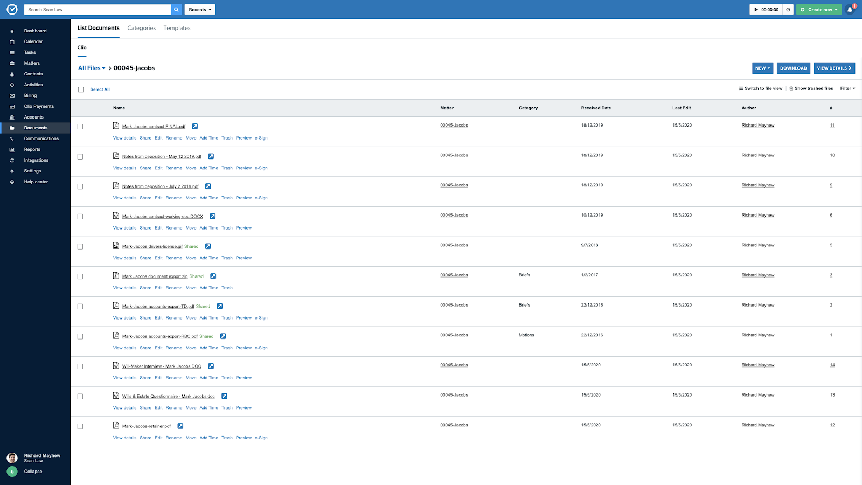862x485 pixels.
Task: Click in the Search Sean Law field
Action: coord(98,10)
